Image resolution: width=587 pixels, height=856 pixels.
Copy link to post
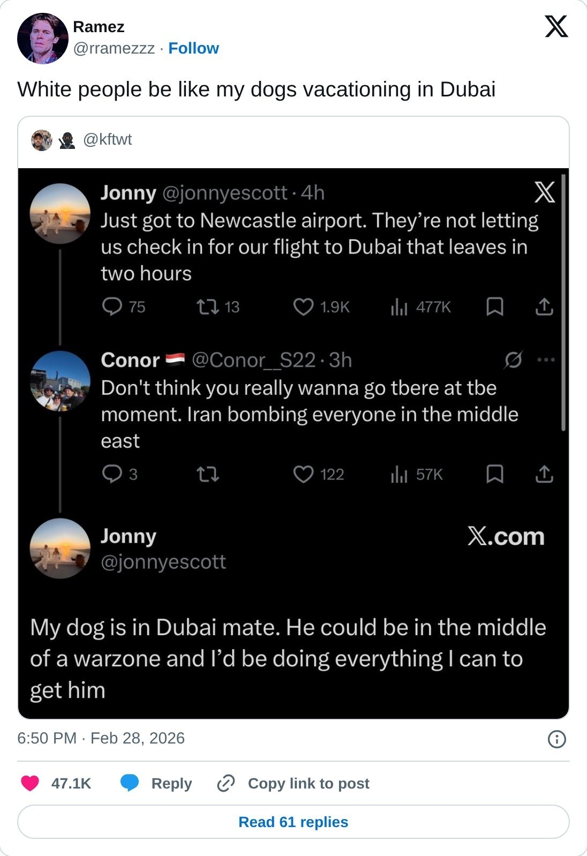click(x=293, y=783)
